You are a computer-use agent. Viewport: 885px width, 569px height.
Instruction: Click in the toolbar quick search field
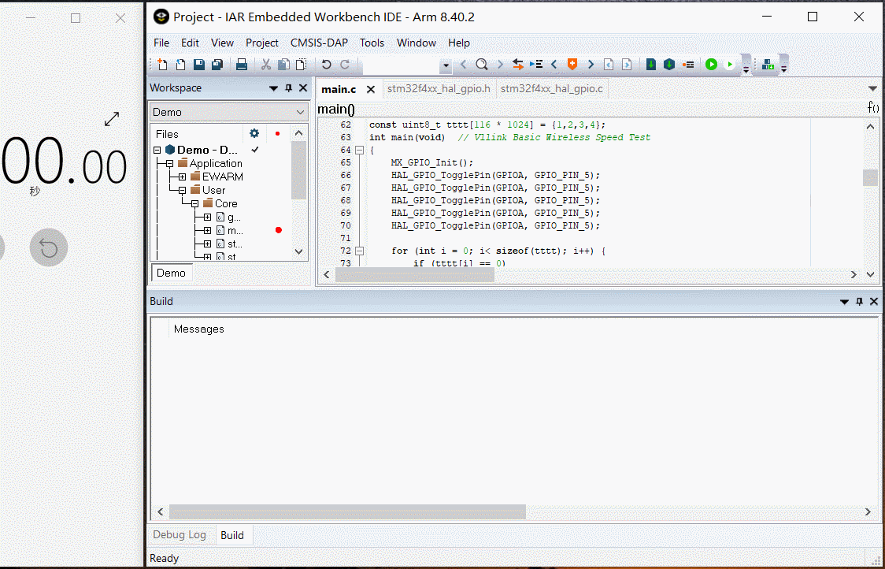(x=402, y=65)
